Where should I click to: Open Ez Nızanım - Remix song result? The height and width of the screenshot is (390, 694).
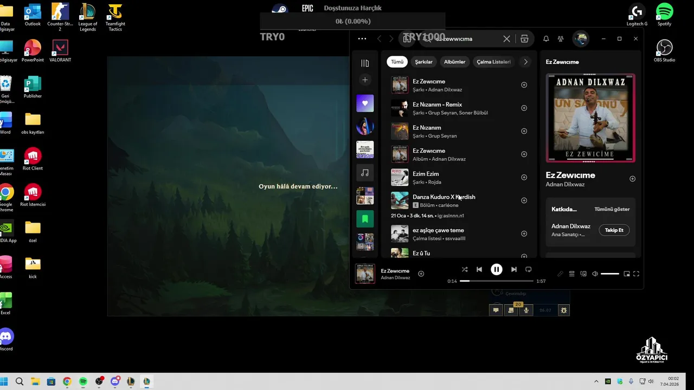(459, 108)
